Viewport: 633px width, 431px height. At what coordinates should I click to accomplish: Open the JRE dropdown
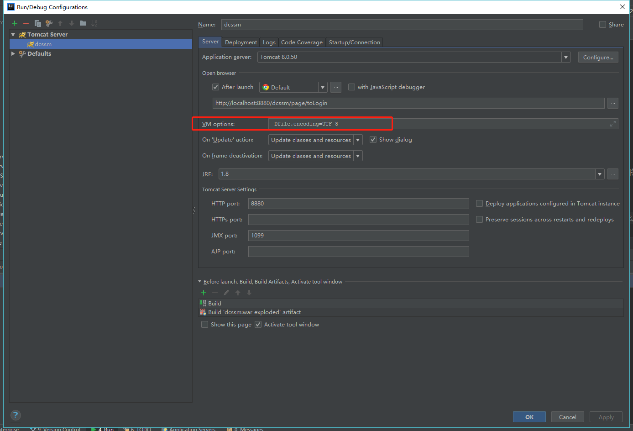point(600,174)
